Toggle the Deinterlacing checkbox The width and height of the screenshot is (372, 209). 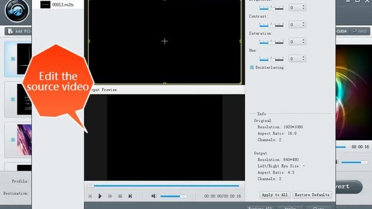(252, 67)
